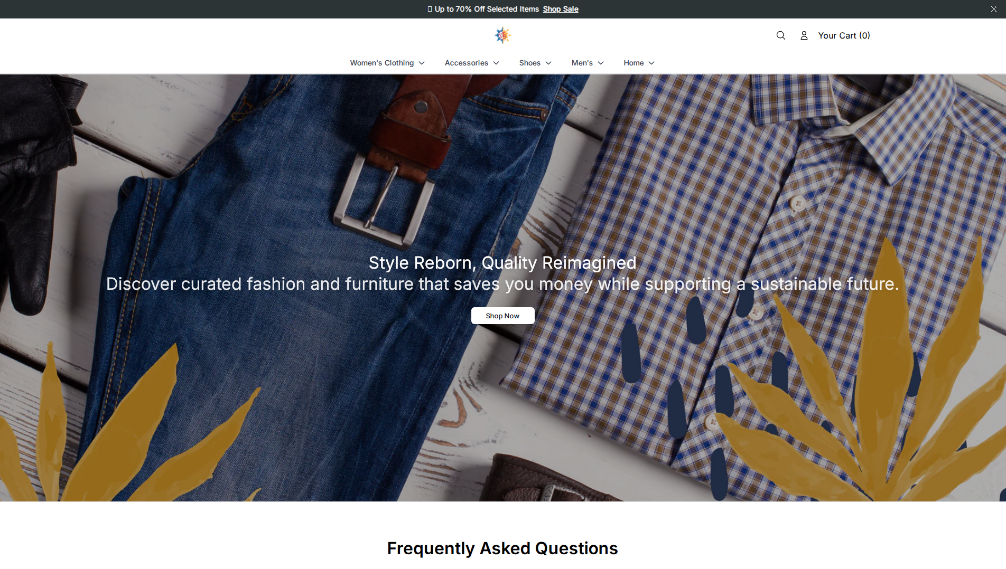
Task: Open the Shoes menu
Action: [535, 63]
